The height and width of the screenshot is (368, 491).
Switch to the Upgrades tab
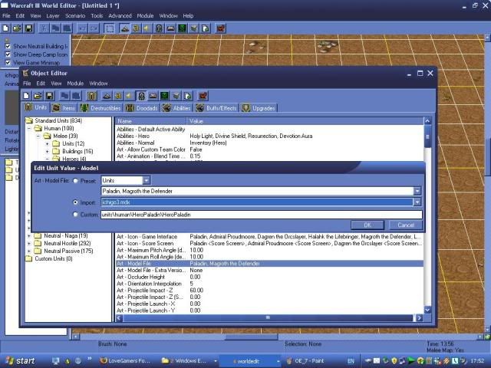(259, 108)
